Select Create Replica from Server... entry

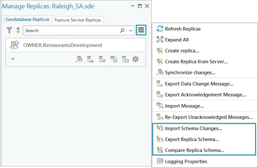205,62
